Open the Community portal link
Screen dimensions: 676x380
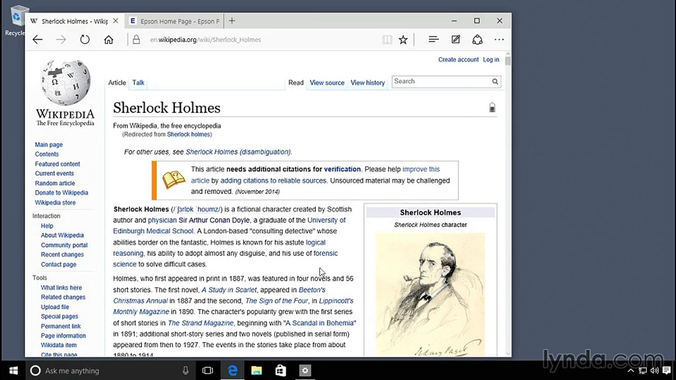[x=64, y=245]
